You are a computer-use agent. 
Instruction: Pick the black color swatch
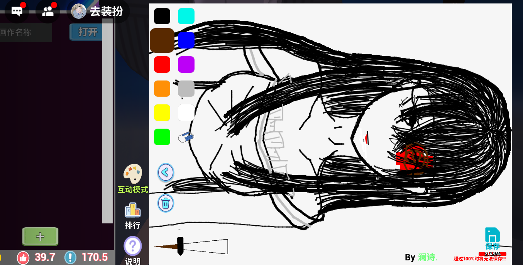(162, 16)
